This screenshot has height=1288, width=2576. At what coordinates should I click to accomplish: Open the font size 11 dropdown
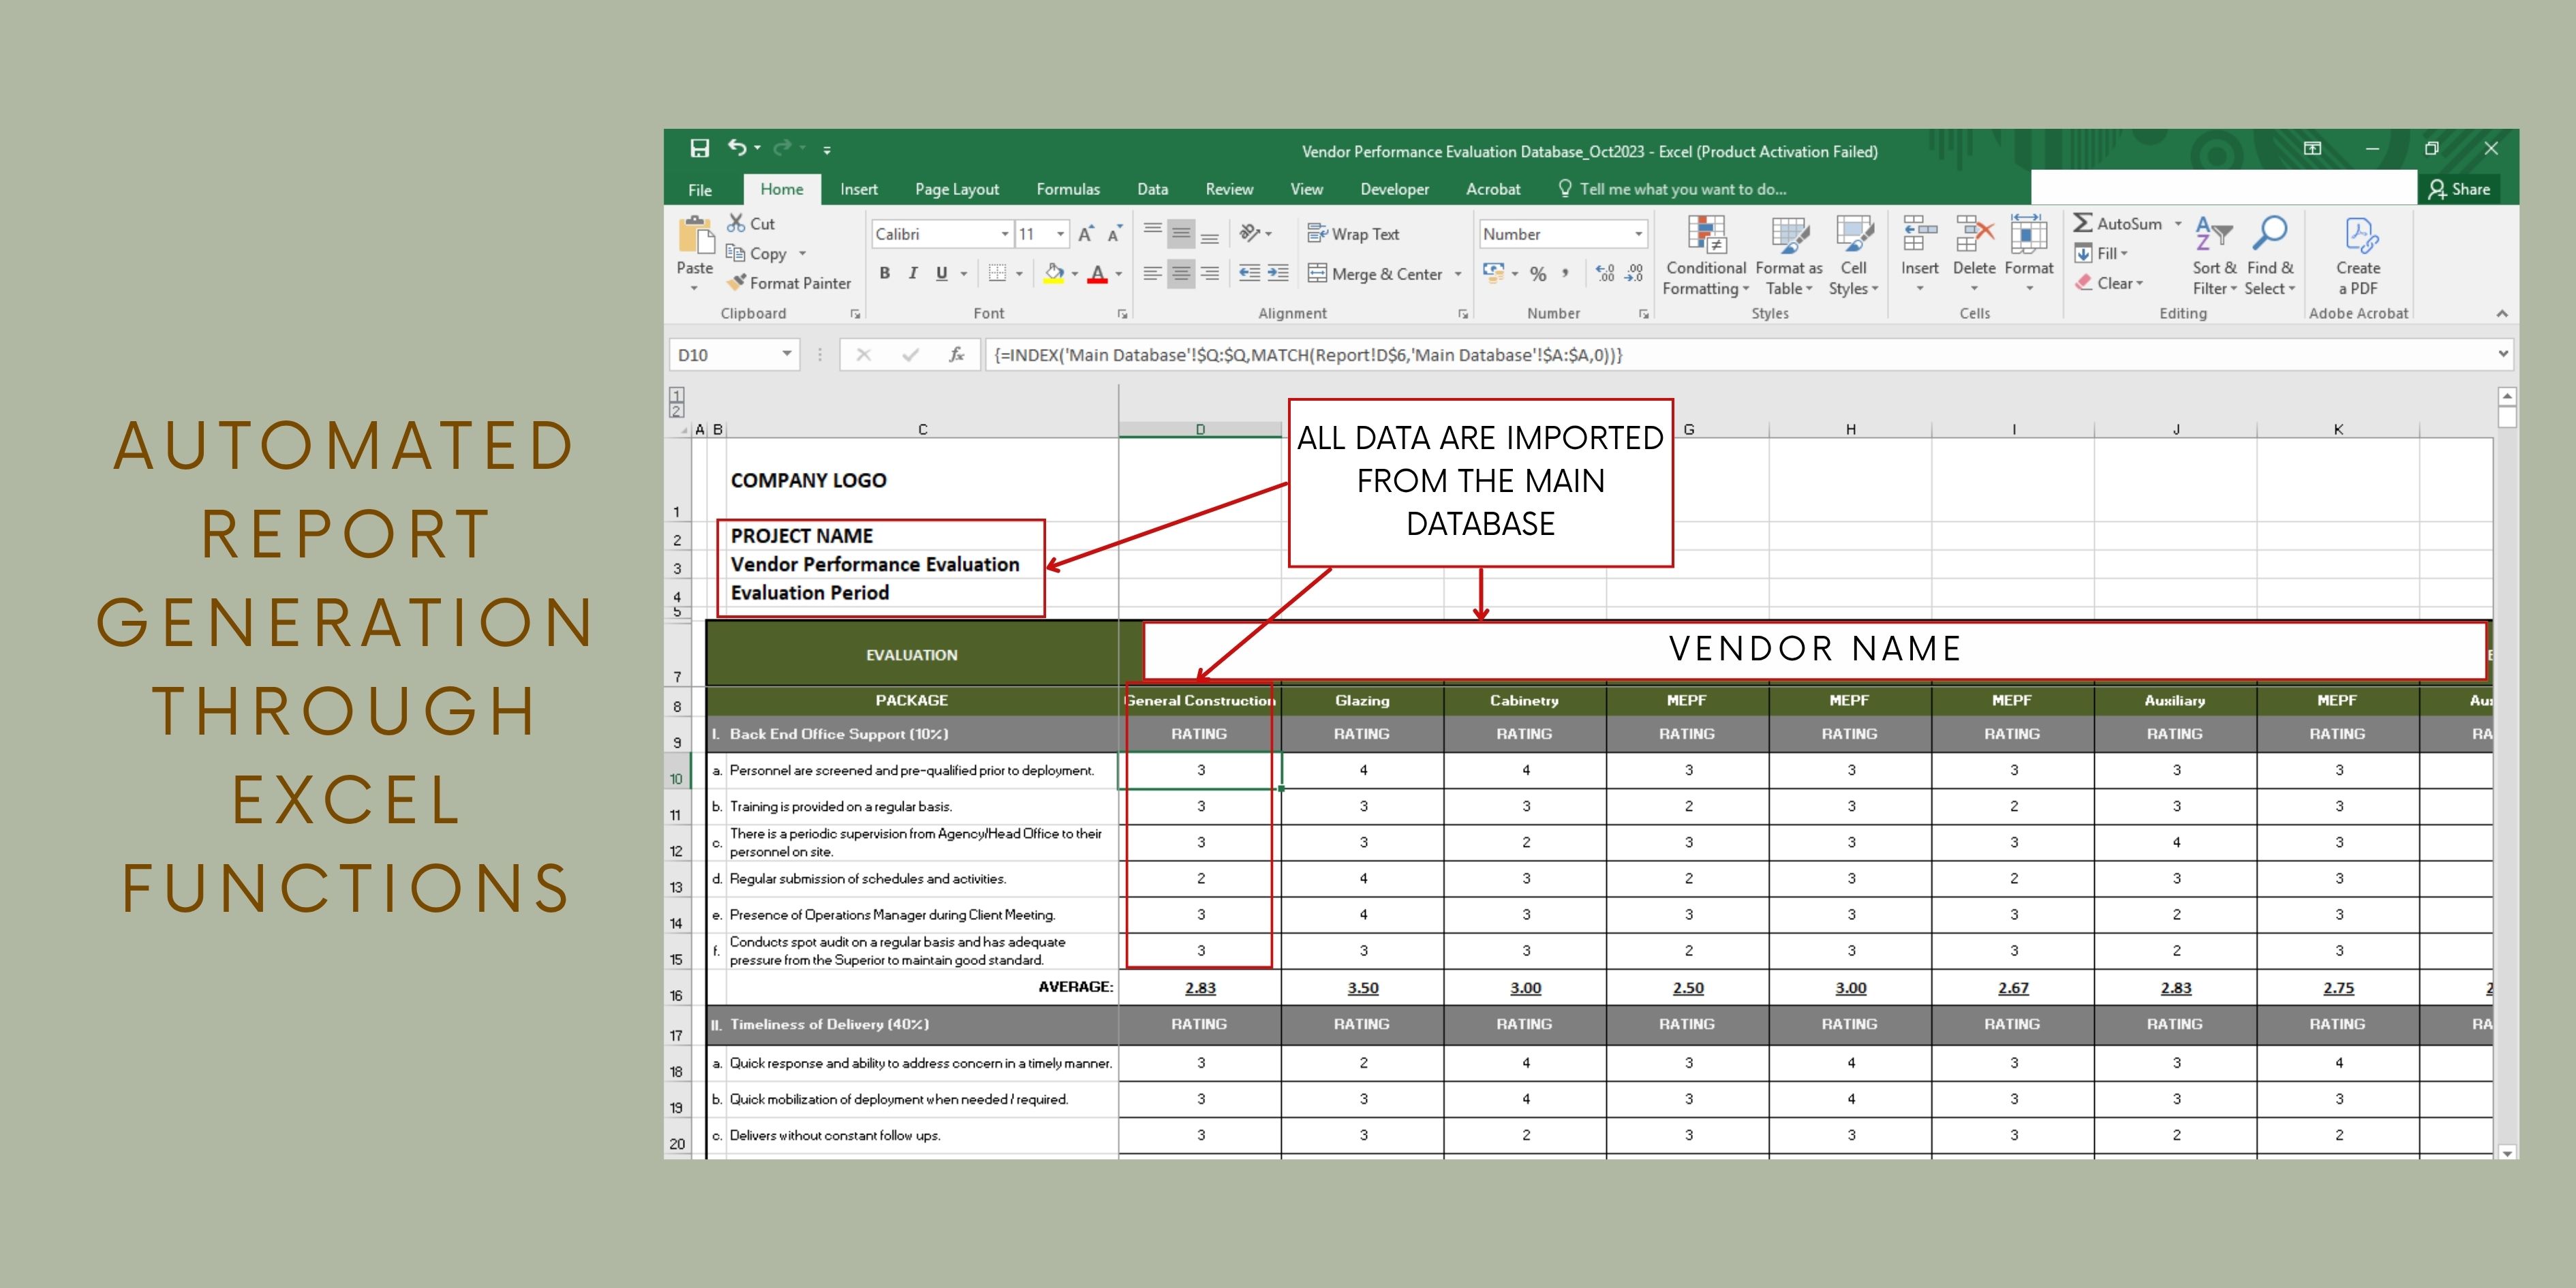[1060, 234]
